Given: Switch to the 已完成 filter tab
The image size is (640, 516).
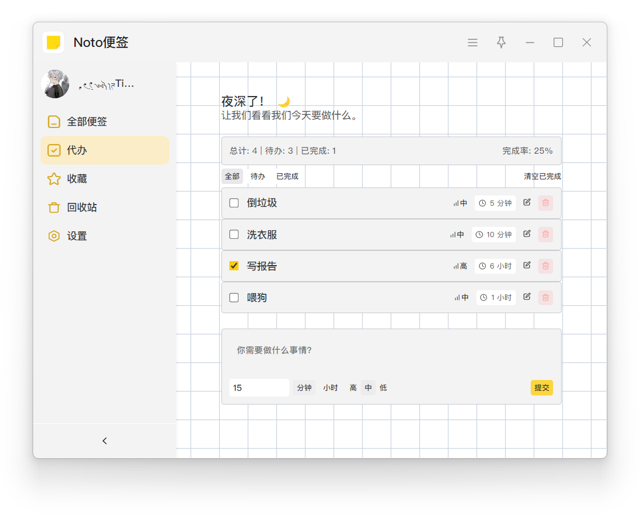Looking at the screenshot, I should coord(287,177).
